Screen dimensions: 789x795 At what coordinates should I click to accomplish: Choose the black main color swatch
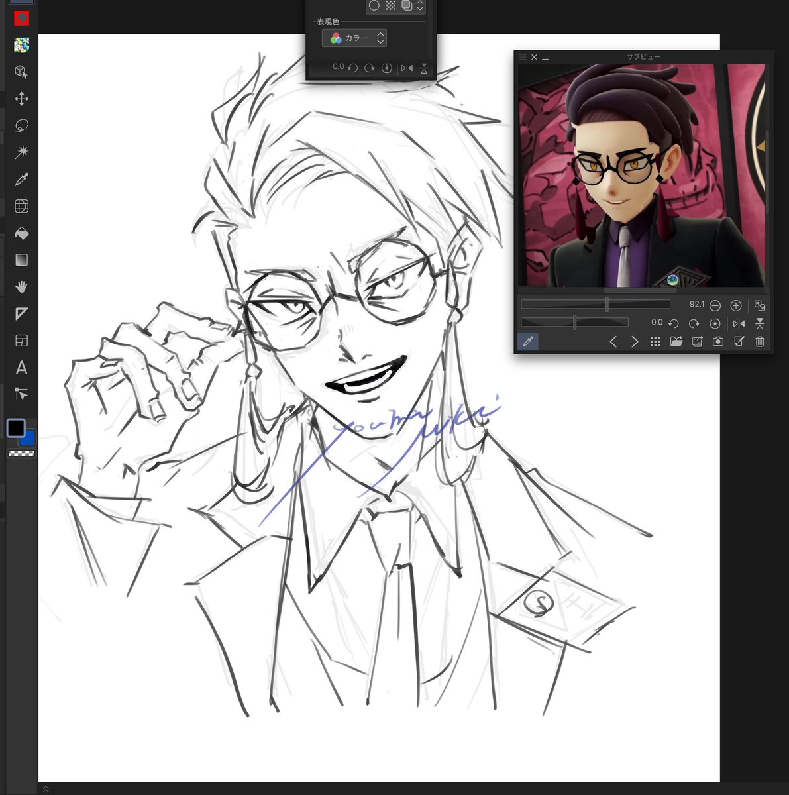pyautogui.click(x=16, y=428)
